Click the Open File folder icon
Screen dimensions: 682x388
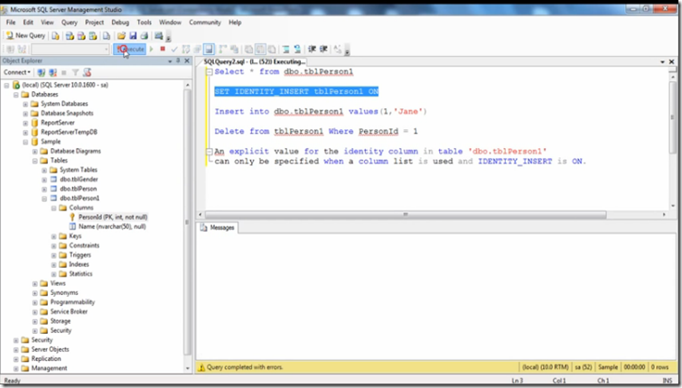tap(121, 35)
